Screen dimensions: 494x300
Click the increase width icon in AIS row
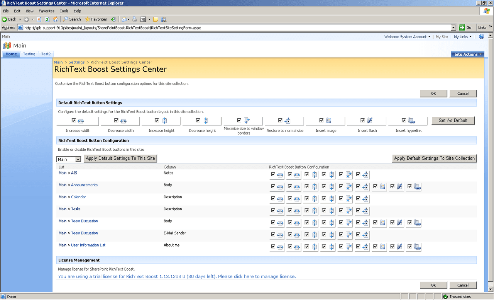pyautogui.click(x=280, y=176)
